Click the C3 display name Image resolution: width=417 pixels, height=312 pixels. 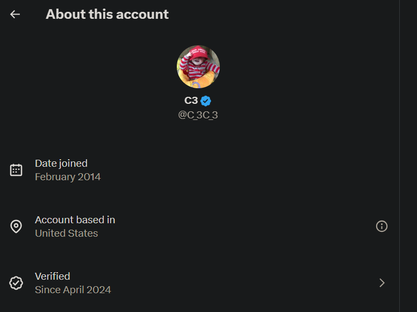pos(191,101)
